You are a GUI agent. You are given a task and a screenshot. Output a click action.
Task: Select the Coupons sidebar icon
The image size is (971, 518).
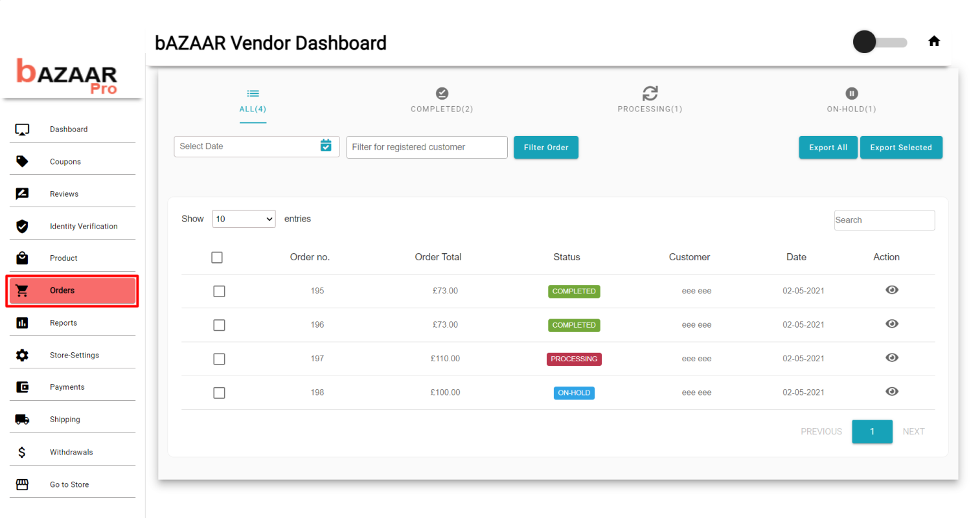click(22, 161)
